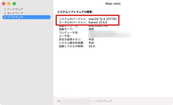Click the コンピュータ名 label
The height and width of the screenshot is (105, 173).
click(x=69, y=33)
